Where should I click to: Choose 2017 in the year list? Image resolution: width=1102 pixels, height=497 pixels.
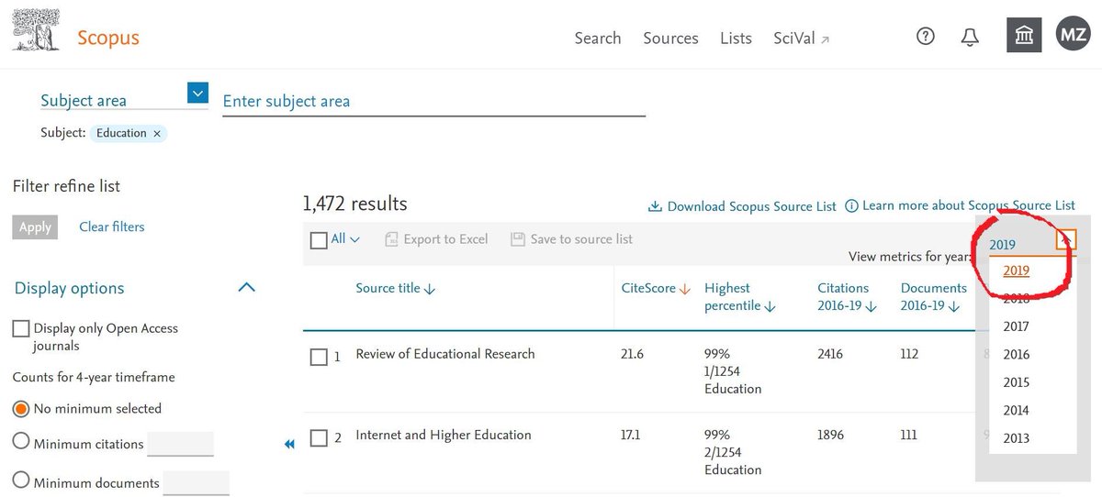1017,326
